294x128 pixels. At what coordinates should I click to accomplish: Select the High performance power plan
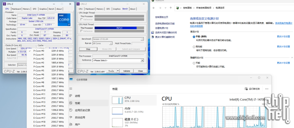click(x=194, y=47)
